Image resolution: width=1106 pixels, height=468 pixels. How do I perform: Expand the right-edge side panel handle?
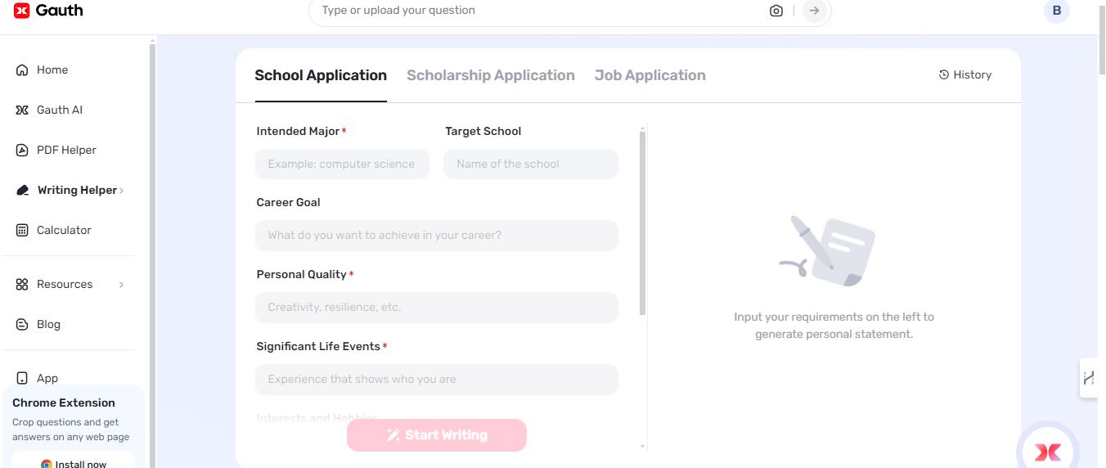coord(1089,378)
